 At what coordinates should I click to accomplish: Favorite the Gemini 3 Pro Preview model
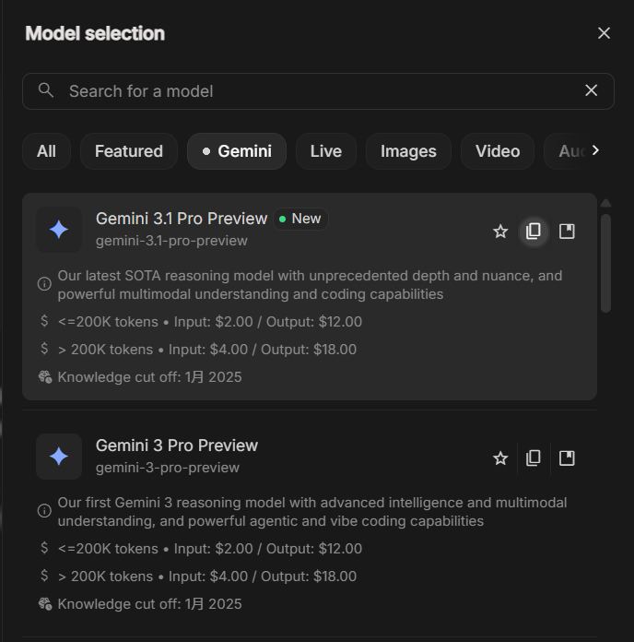[x=500, y=458]
